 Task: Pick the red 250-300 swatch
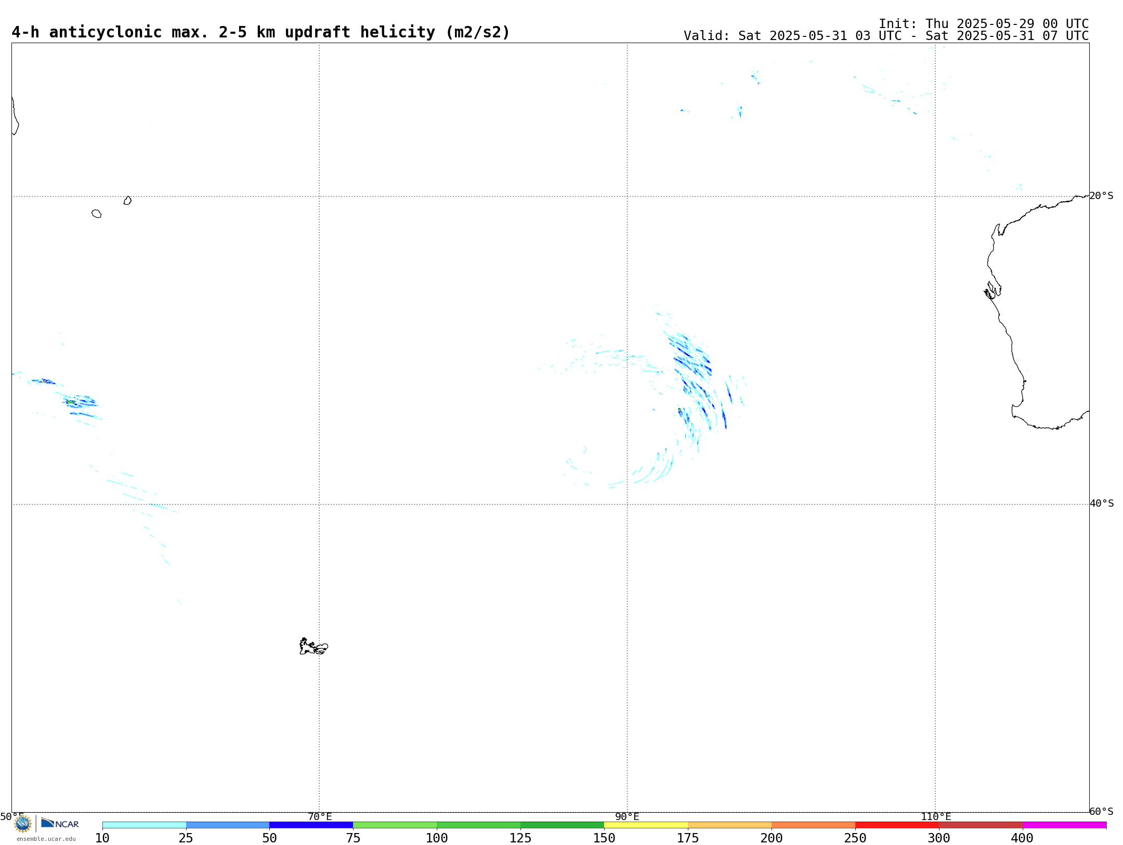[897, 825]
